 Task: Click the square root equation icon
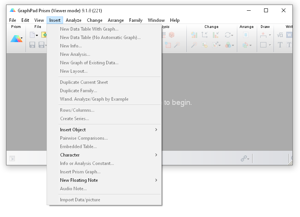point(280,35)
